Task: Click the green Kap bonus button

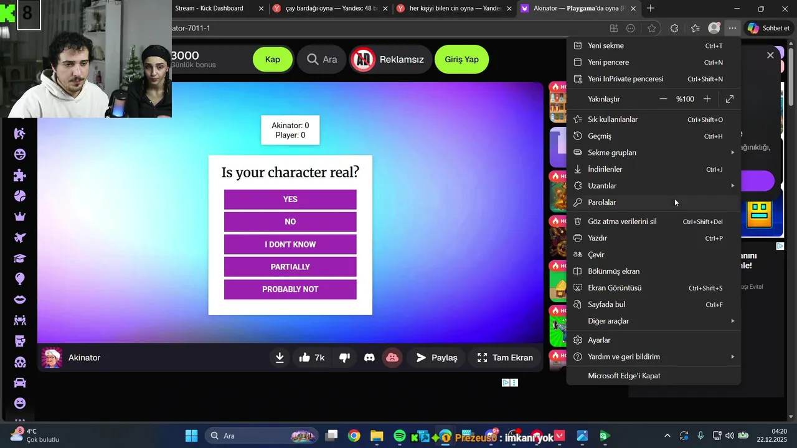Action: [273, 60]
